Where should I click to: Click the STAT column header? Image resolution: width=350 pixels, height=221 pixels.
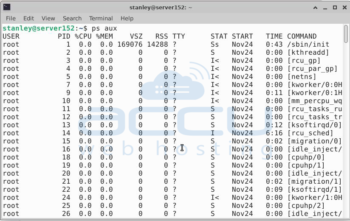tap(219, 36)
